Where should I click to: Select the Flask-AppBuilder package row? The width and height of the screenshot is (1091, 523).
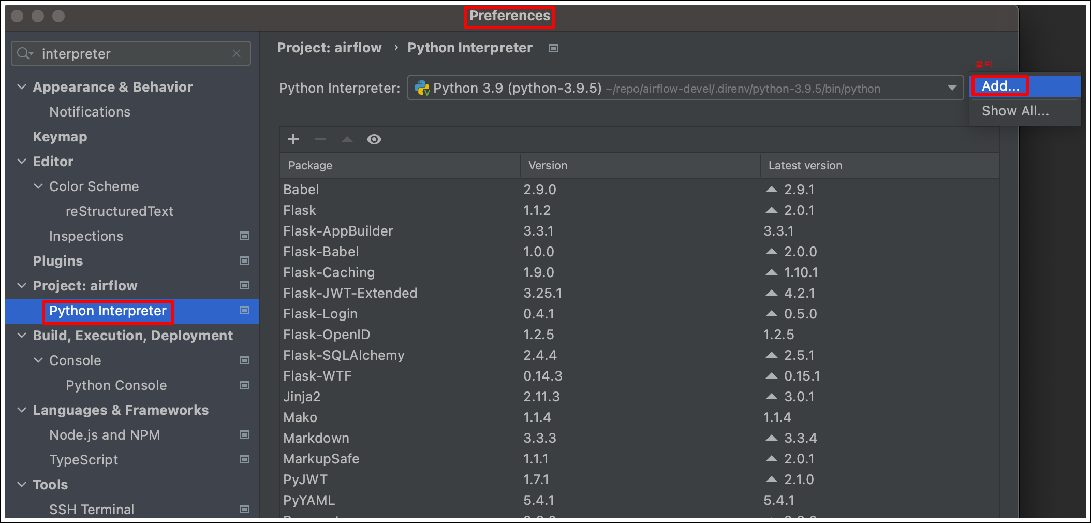[640, 231]
